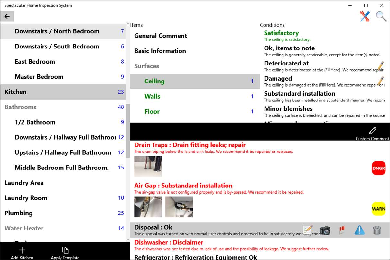This screenshot has width=390, height=260.
Task: Select the Bathrooms group header
Action: coord(63,107)
